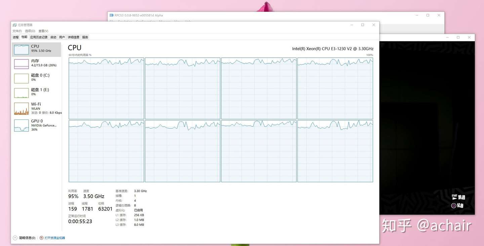Image resolution: width=484 pixels, height=246 pixels.
Task: Click the Task Manager icon in title bar
Action: 14,25
